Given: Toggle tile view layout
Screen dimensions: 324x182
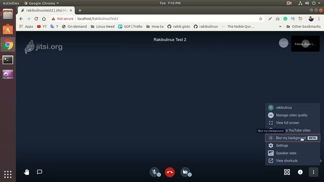Looking at the screenshot, I should pyautogui.click(x=287, y=172).
